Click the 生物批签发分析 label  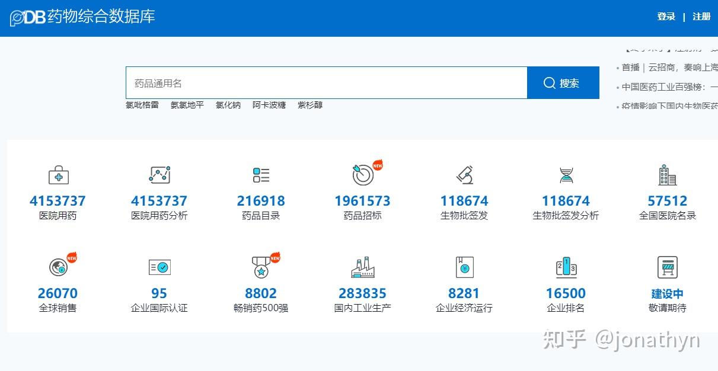[566, 216]
